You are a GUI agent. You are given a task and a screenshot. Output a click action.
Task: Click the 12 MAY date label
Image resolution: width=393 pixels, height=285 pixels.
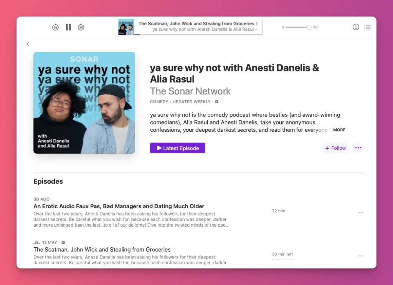[50, 242]
